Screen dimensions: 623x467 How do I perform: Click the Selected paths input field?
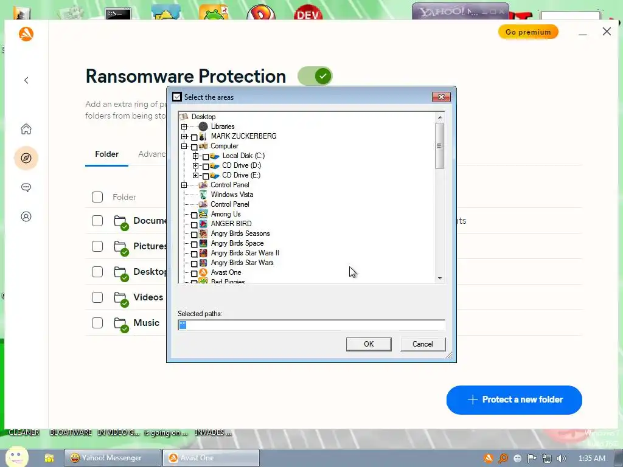pyautogui.click(x=311, y=325)
